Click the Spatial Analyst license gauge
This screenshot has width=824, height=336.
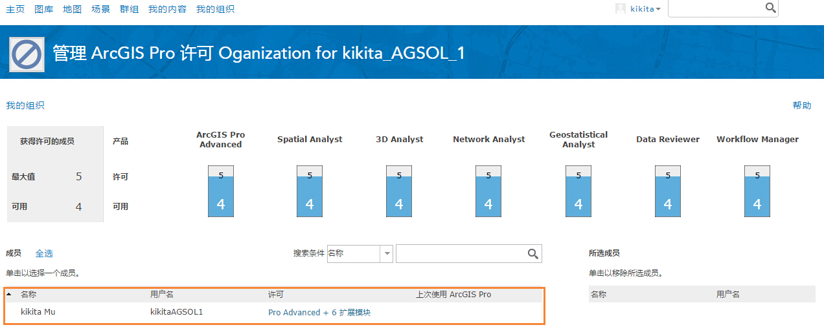tap(310, 191)
